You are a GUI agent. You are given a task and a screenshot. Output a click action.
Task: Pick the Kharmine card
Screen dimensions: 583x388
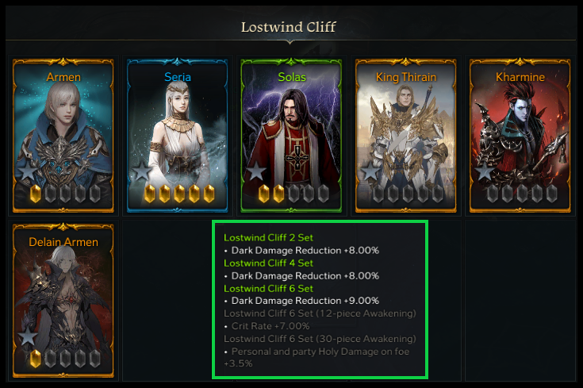pos(520,136)
